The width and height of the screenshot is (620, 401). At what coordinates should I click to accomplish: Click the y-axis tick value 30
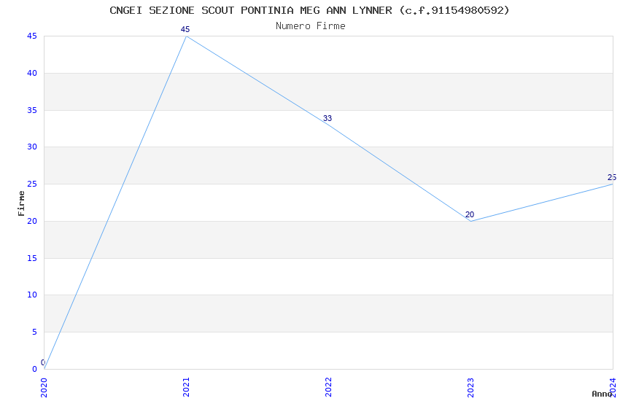(x=32, y=147)
